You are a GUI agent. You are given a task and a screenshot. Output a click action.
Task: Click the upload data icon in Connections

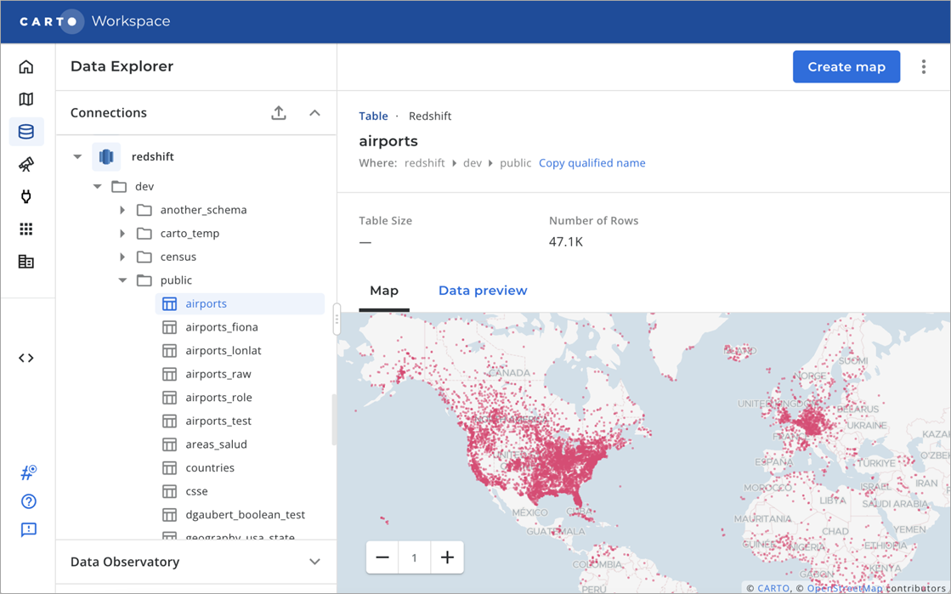click(279, 113)
